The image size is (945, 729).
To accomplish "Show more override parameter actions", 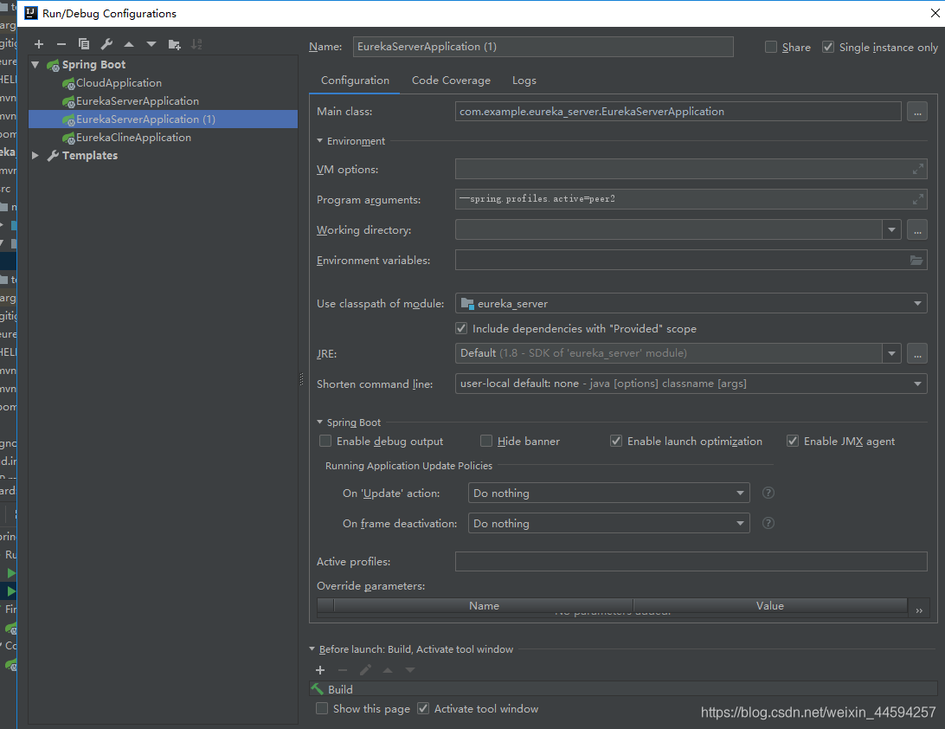I will pos(919,610).
